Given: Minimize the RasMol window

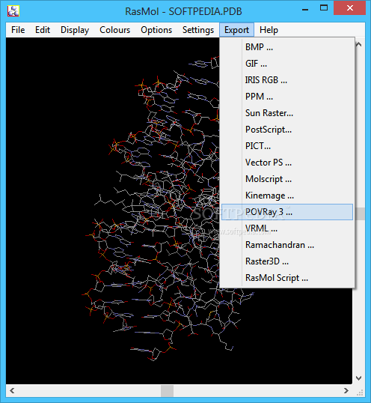Looking at the screenshot, I should (x=305, y=9).
